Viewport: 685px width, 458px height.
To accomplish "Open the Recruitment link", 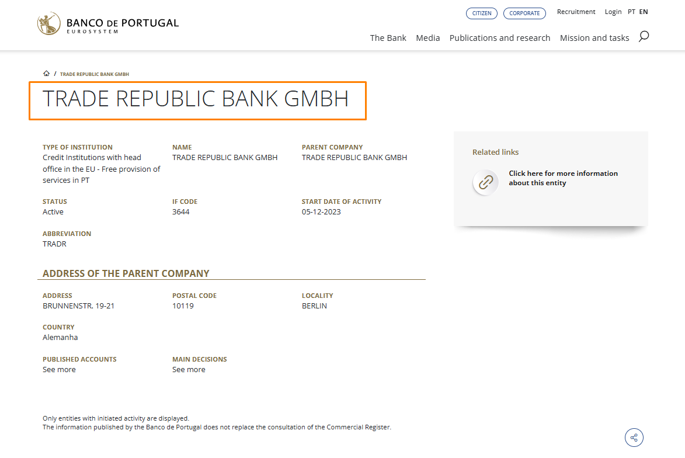I will pyautogui.click(x=576, y=12).
